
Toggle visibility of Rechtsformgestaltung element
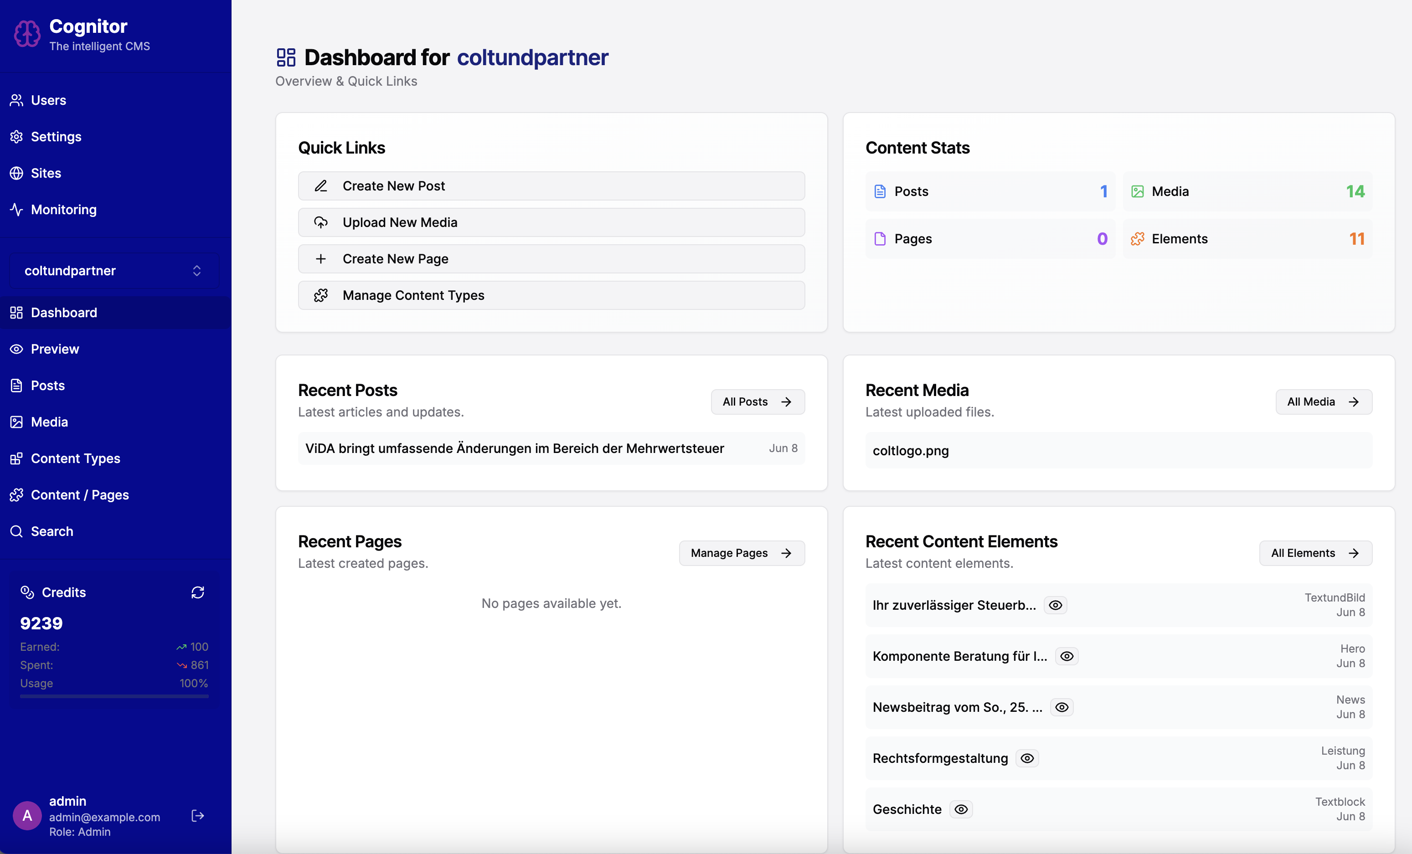click(x=1026, y=758)
